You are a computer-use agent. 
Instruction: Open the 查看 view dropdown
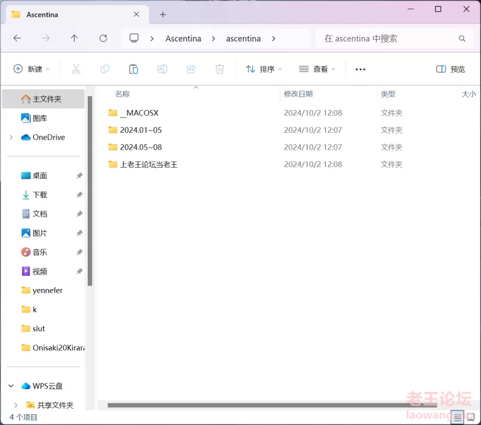pos(317,69)
